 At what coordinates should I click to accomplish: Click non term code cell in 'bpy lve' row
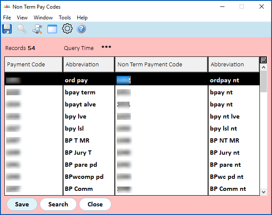[161, 116]
